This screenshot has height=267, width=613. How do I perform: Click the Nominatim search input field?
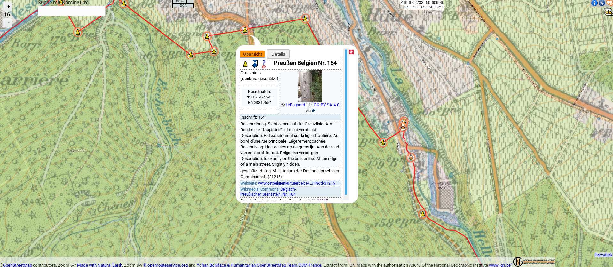pyautogui.click(x=71, y=11)
